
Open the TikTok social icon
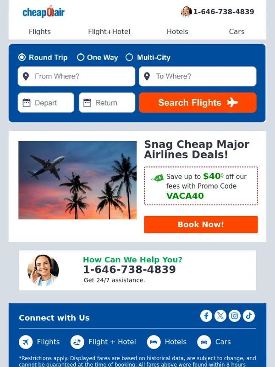(x=249, y=316)
